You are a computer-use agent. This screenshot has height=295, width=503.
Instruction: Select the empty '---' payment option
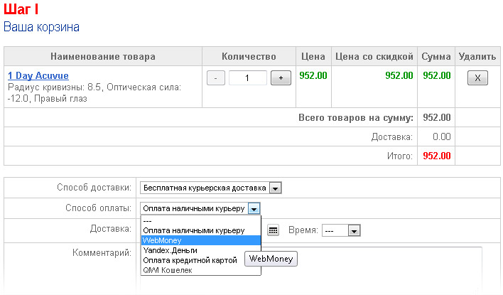pos(201,221)
